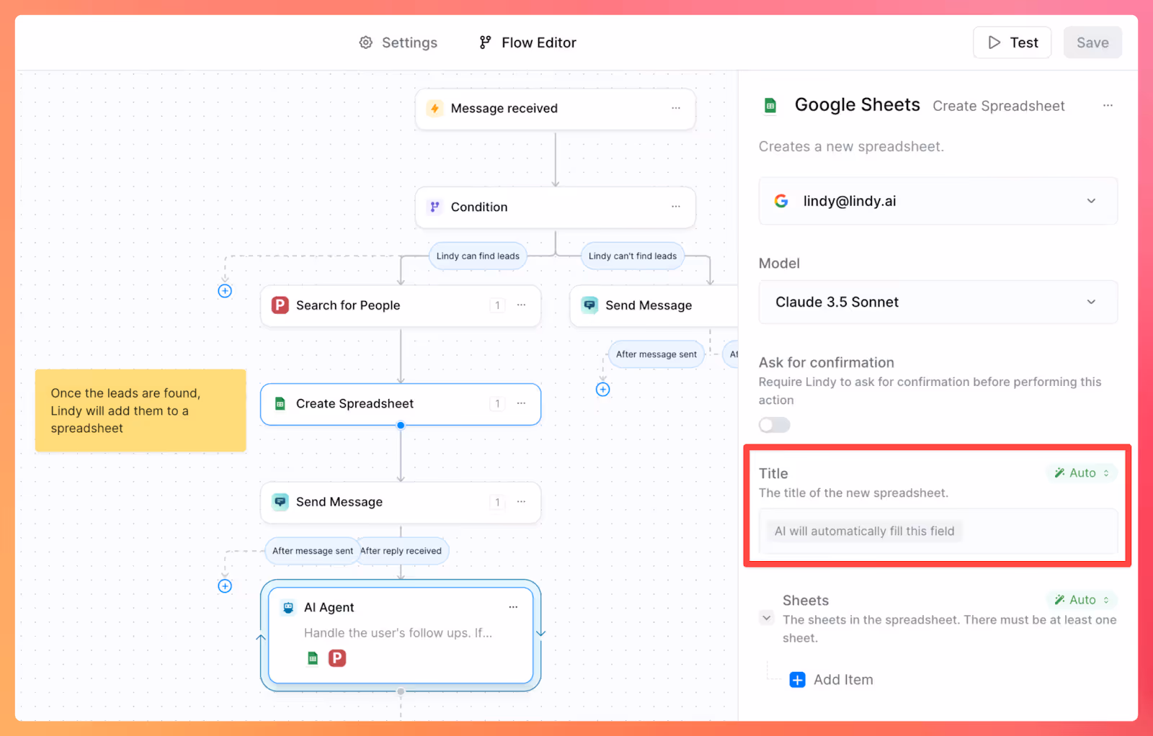Open the three-dot menu on lower Send Message node
This screenshot has height=736, width=1153.
(x=521, y=501)
